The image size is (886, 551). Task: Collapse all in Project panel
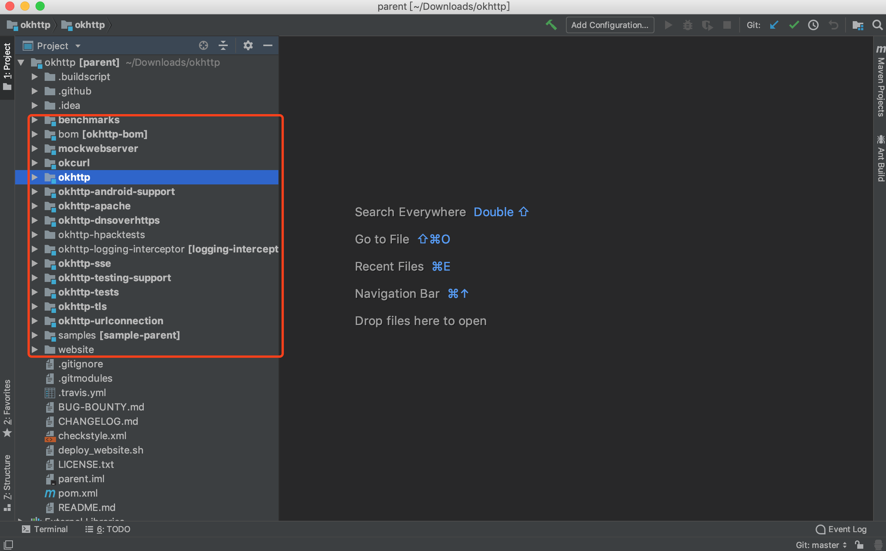click(223, 46)
